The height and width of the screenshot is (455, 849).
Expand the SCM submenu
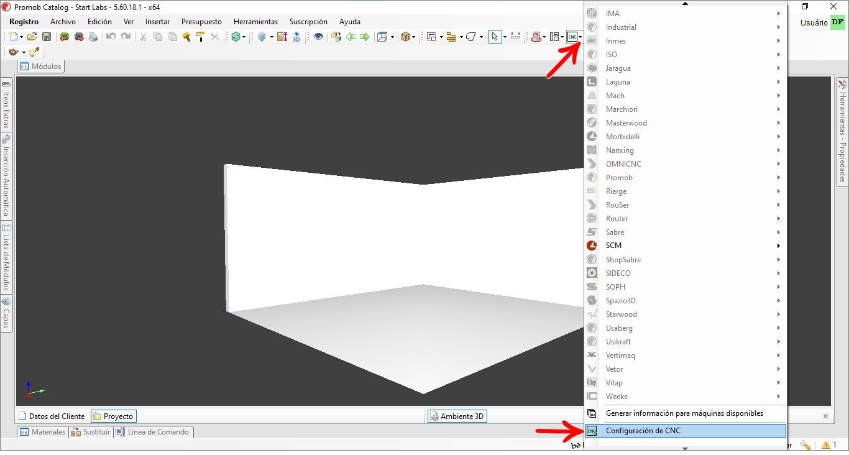[686, 246]
